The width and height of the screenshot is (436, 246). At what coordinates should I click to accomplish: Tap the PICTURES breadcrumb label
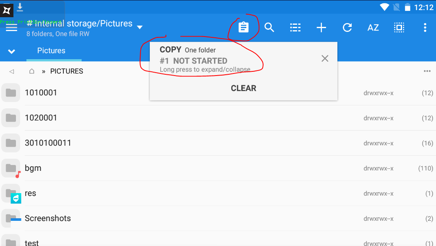pos(67,71)
